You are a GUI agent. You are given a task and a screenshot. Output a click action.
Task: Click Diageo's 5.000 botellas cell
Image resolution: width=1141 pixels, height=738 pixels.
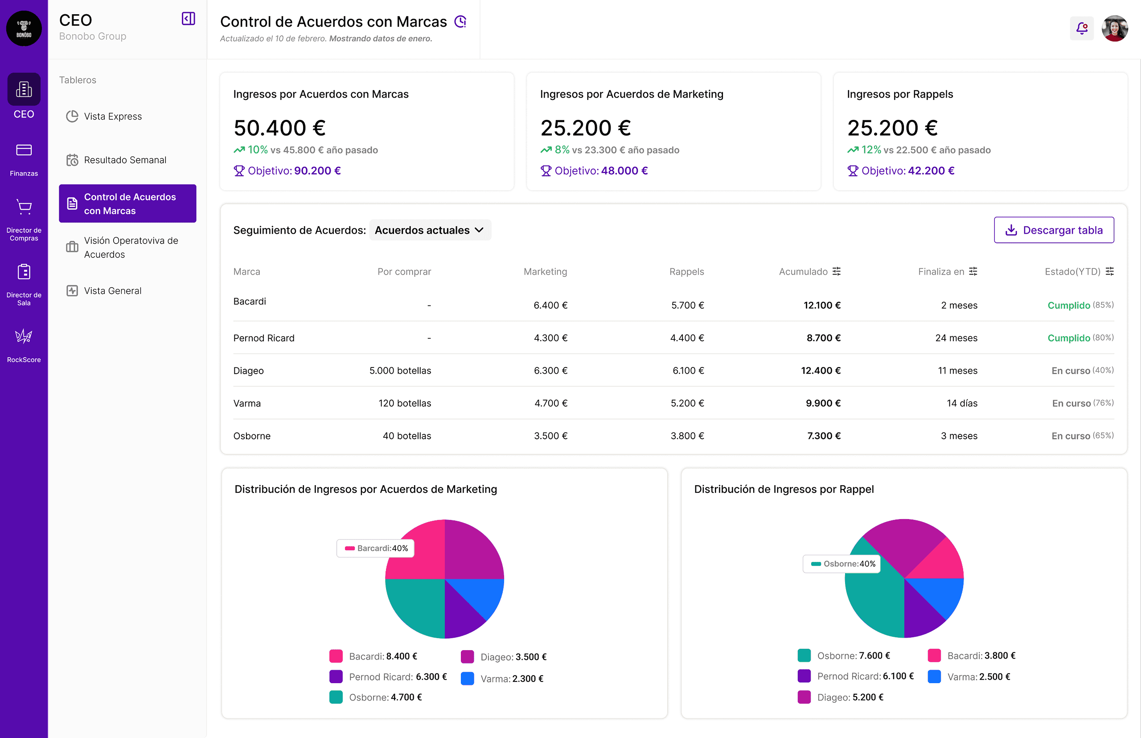[400, 371]
